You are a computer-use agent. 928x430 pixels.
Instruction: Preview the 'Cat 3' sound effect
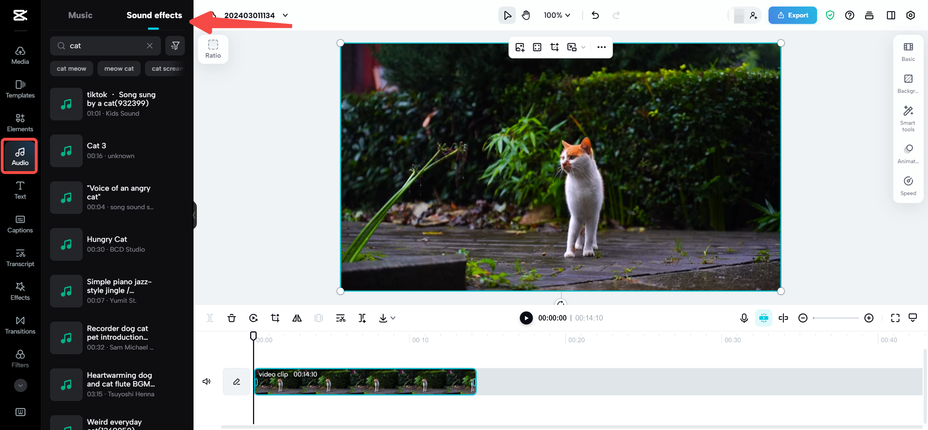click(66, 151)
